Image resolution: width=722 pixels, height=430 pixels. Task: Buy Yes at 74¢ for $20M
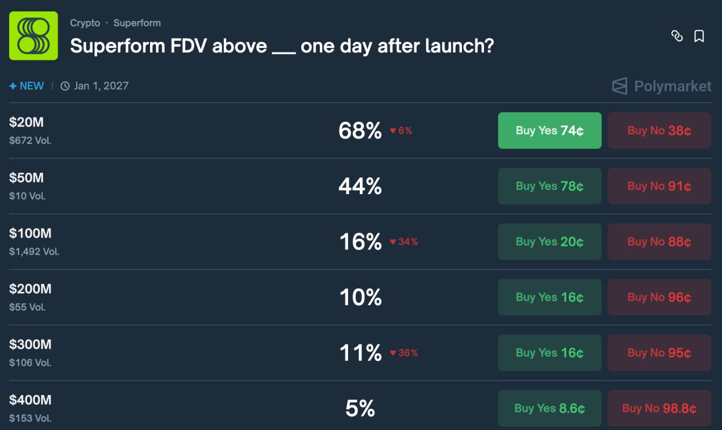(549, 130)
